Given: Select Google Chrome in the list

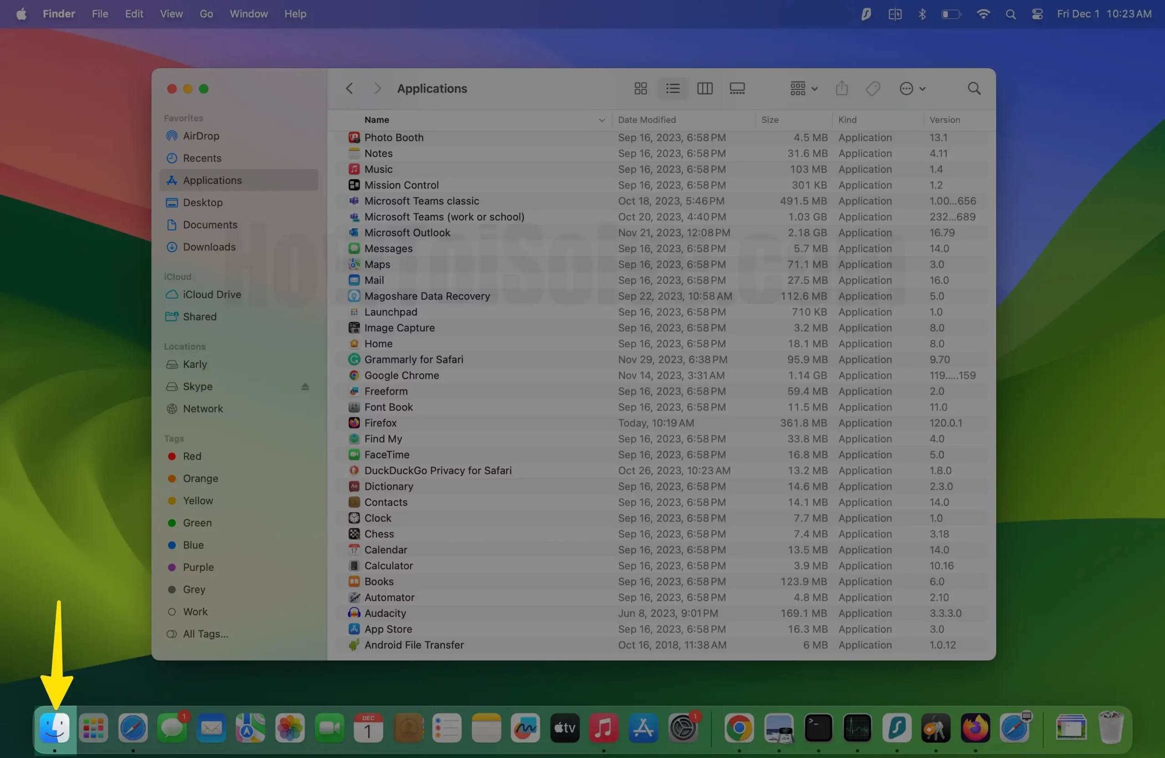Looking at the screenshot, I should 661,376.
